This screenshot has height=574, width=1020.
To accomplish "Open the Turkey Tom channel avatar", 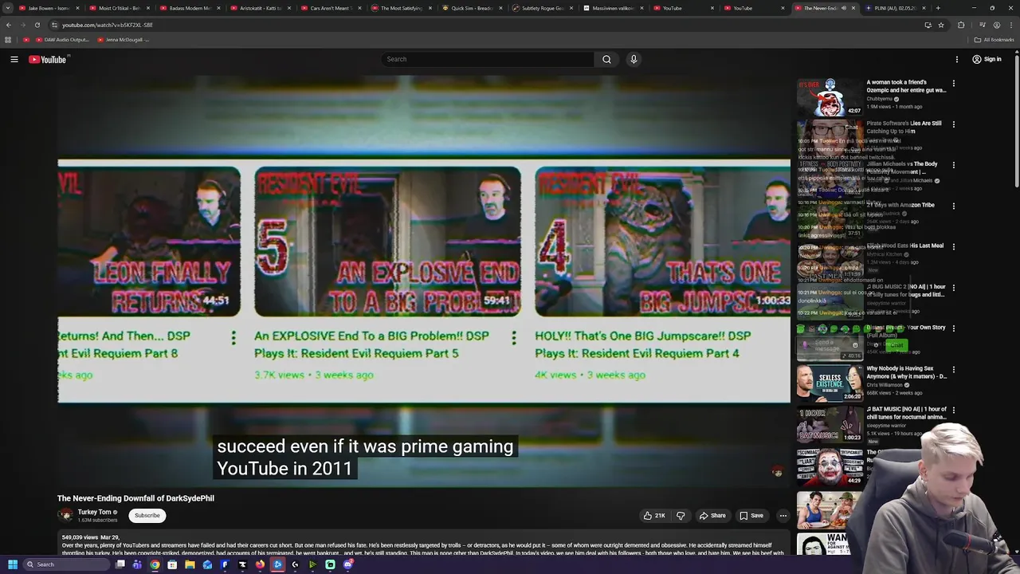I will 65,515.
